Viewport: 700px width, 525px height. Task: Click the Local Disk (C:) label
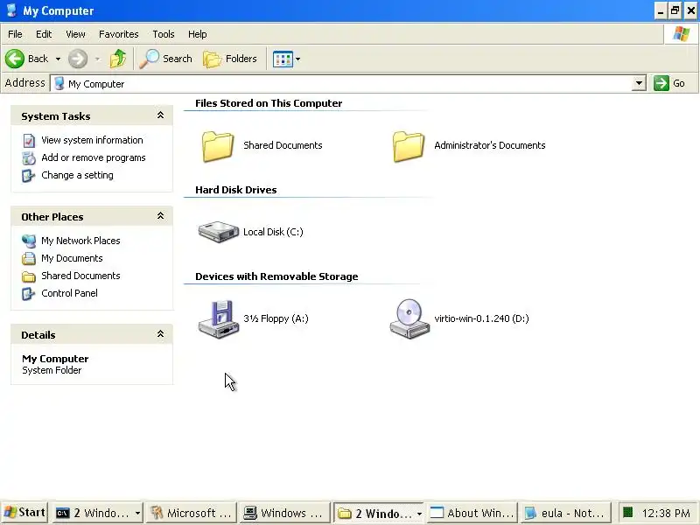tap(273, 232)
